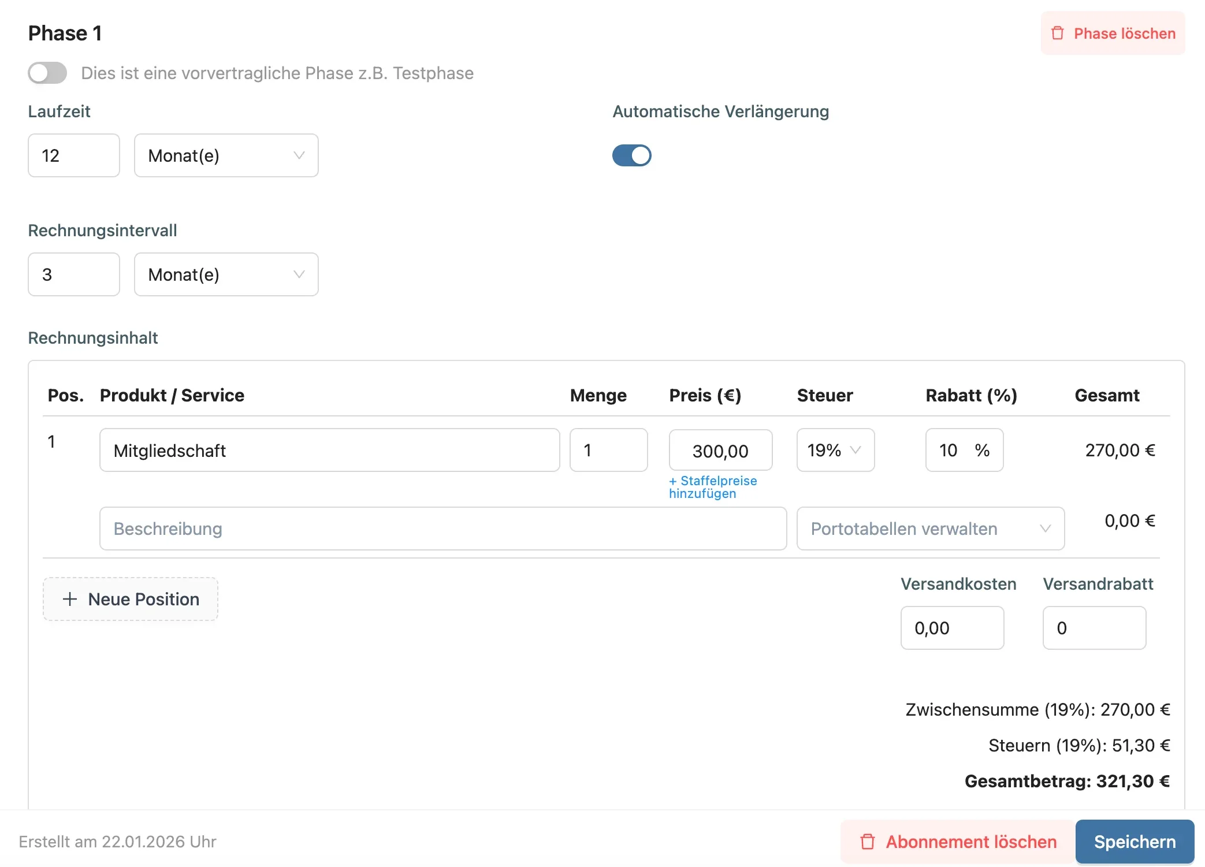Click the Preis field showing 300,00
This screenshot has width=1205, height=867.
point(720,451)
